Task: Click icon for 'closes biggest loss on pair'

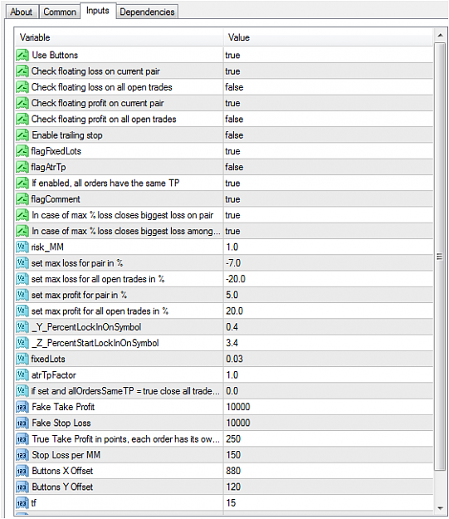Action: [x=22, y=215]
